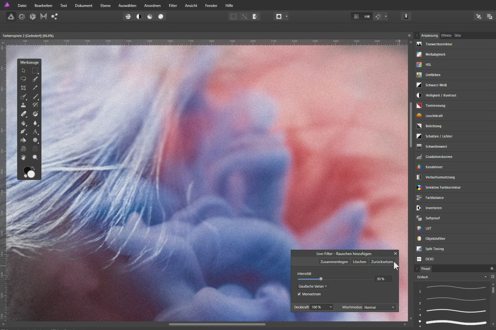
Task: Open the Datei menu
Action: click(x=22, y=6)
